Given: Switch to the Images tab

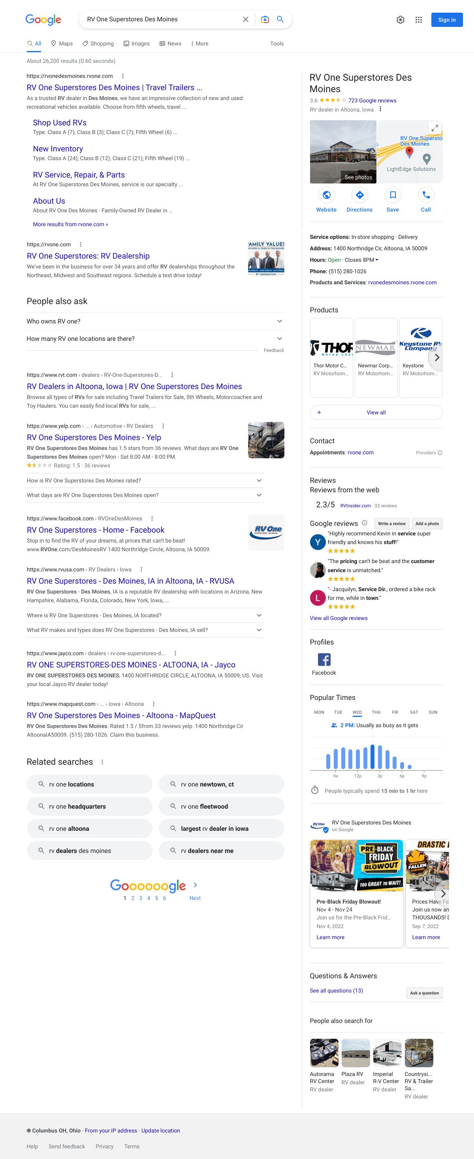Looking at the screenshot, I should coord(137,43).
